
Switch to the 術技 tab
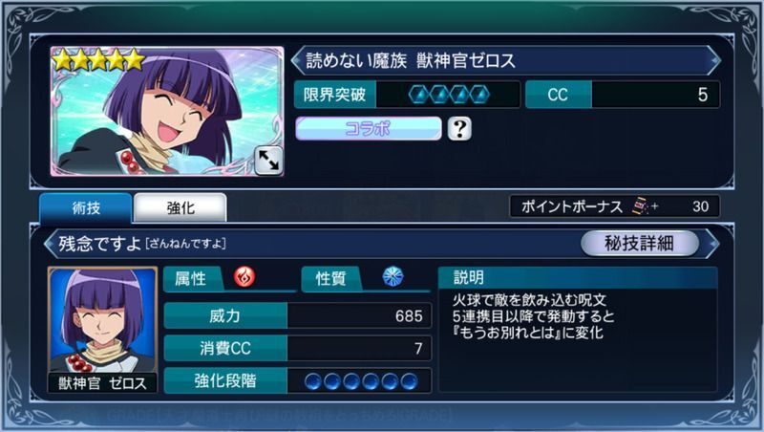[86, 207]
